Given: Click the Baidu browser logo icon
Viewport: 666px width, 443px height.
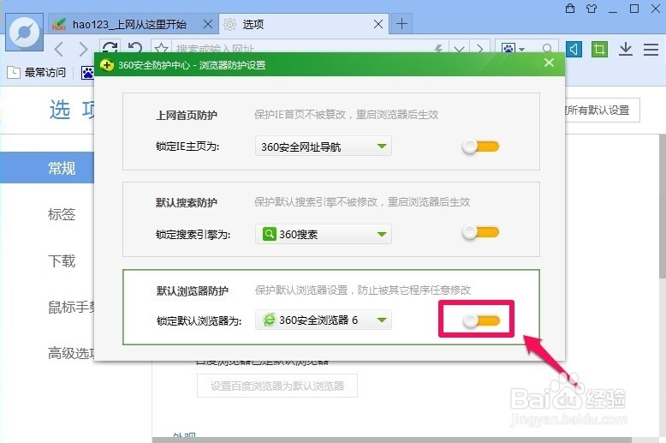Looking at the screenshot, I should pos(24,33).
